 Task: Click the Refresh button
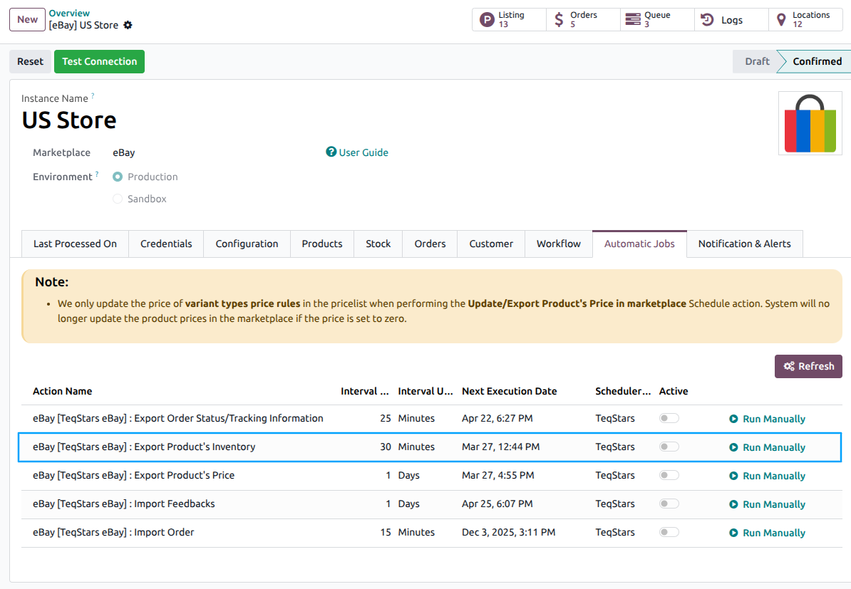(x=808, y=366)
